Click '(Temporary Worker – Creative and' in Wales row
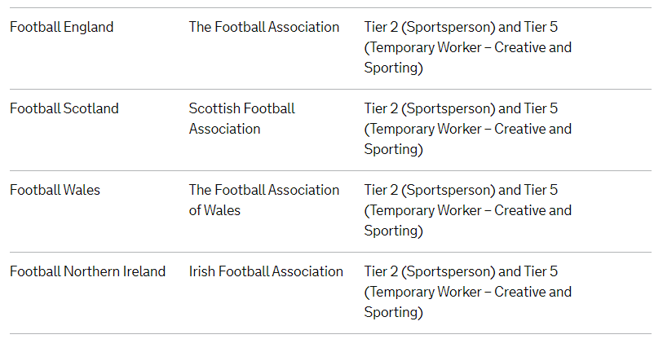The width and height of the screenshot is (654, 339). pyautogui.click(x=467, y=210)
